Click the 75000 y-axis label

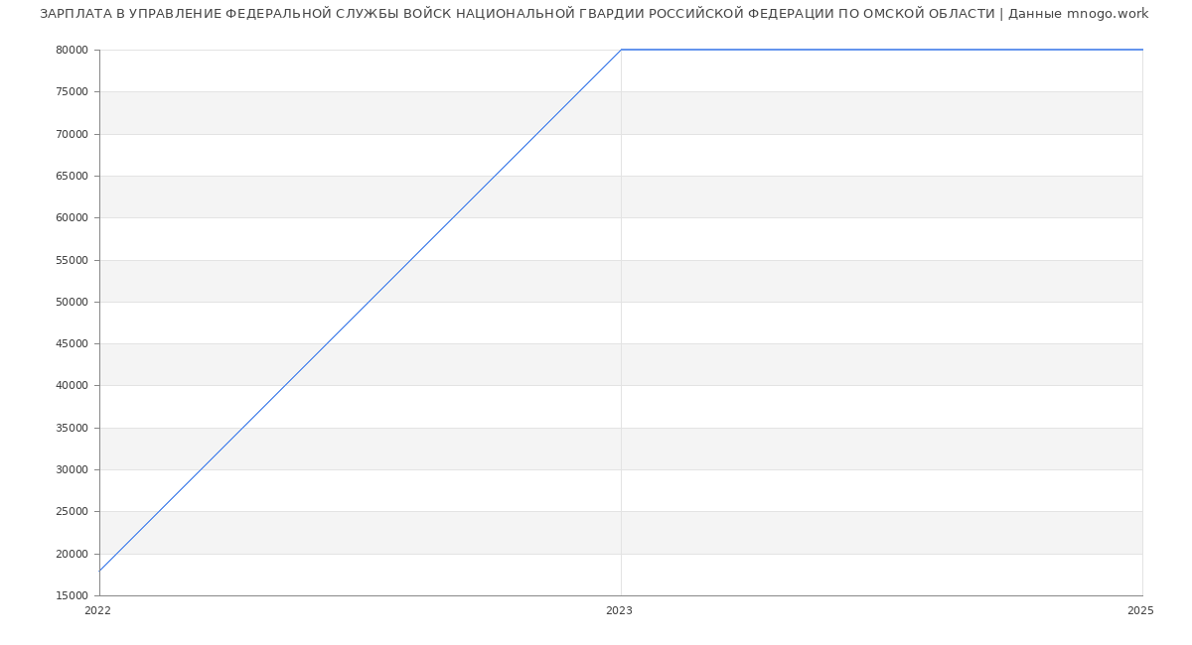coord(72,92)
